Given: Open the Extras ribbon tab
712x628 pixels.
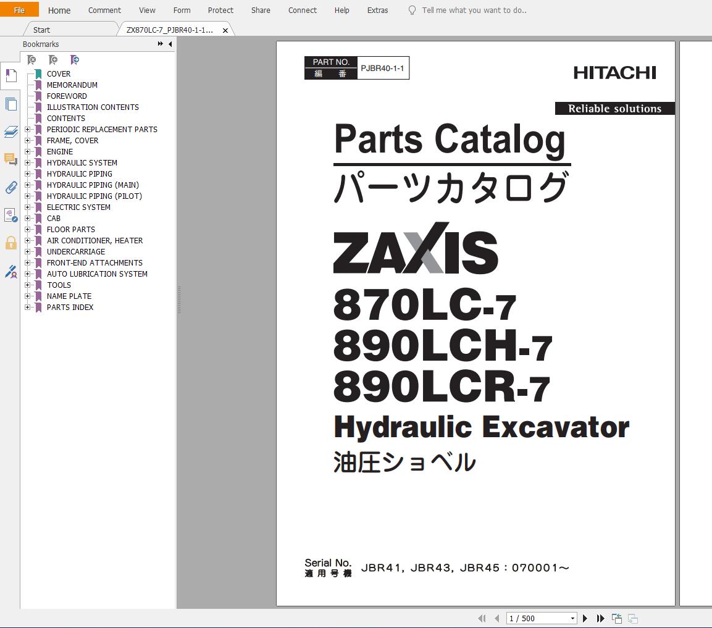Looking at the screenshot, I should tap(377, 10).
